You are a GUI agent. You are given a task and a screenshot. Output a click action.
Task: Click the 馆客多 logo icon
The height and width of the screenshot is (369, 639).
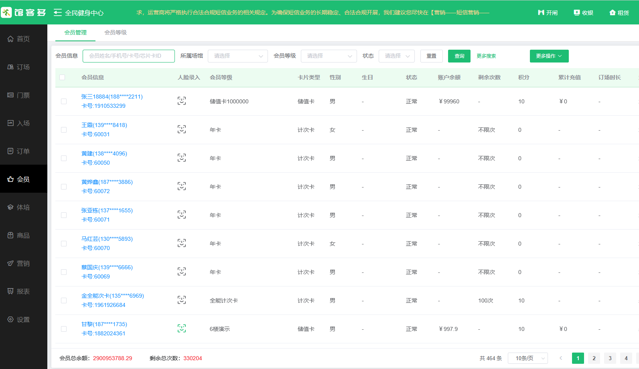click(x=6, y=12)
